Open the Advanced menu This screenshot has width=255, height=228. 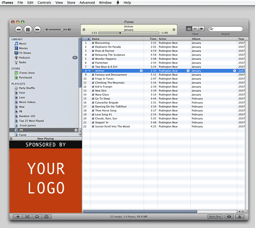pyautogui.click(x=87, y=3)
